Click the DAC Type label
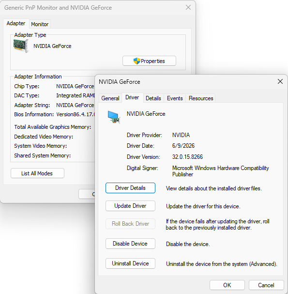Viewport: 288px width, 294px height. pyautogui.click(x=27, y=95)
